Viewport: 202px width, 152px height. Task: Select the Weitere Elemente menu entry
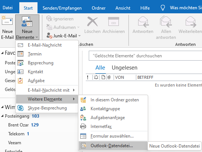coord(47,99)
